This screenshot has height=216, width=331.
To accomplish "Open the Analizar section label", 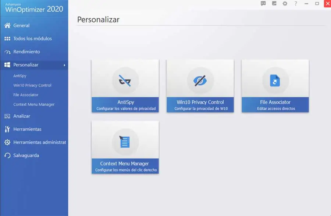I will [22, 116].
